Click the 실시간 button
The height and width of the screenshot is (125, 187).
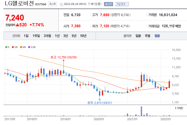(108, 4)
